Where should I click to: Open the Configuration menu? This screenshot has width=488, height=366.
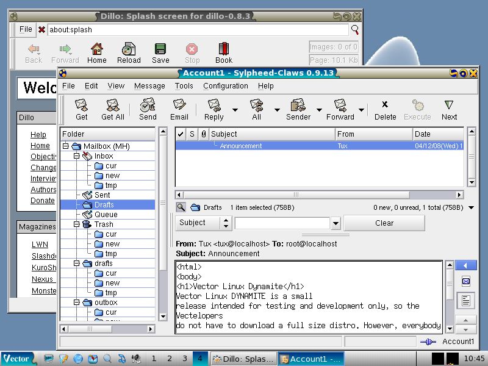[x=225, y=86]
